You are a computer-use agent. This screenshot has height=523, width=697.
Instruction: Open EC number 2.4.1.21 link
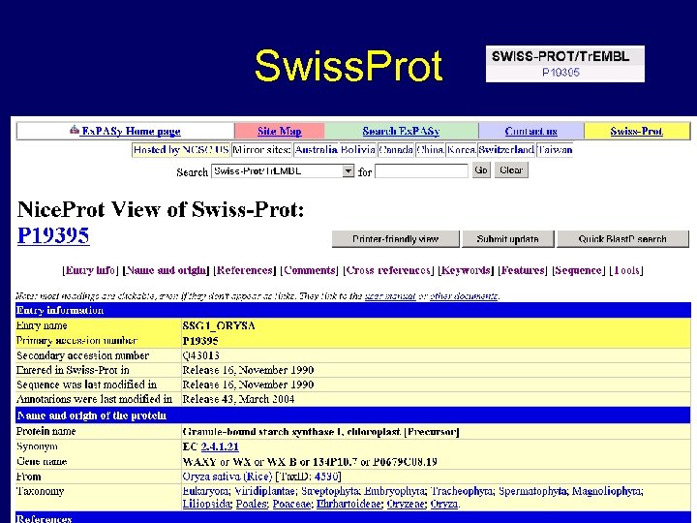(220, 446)
